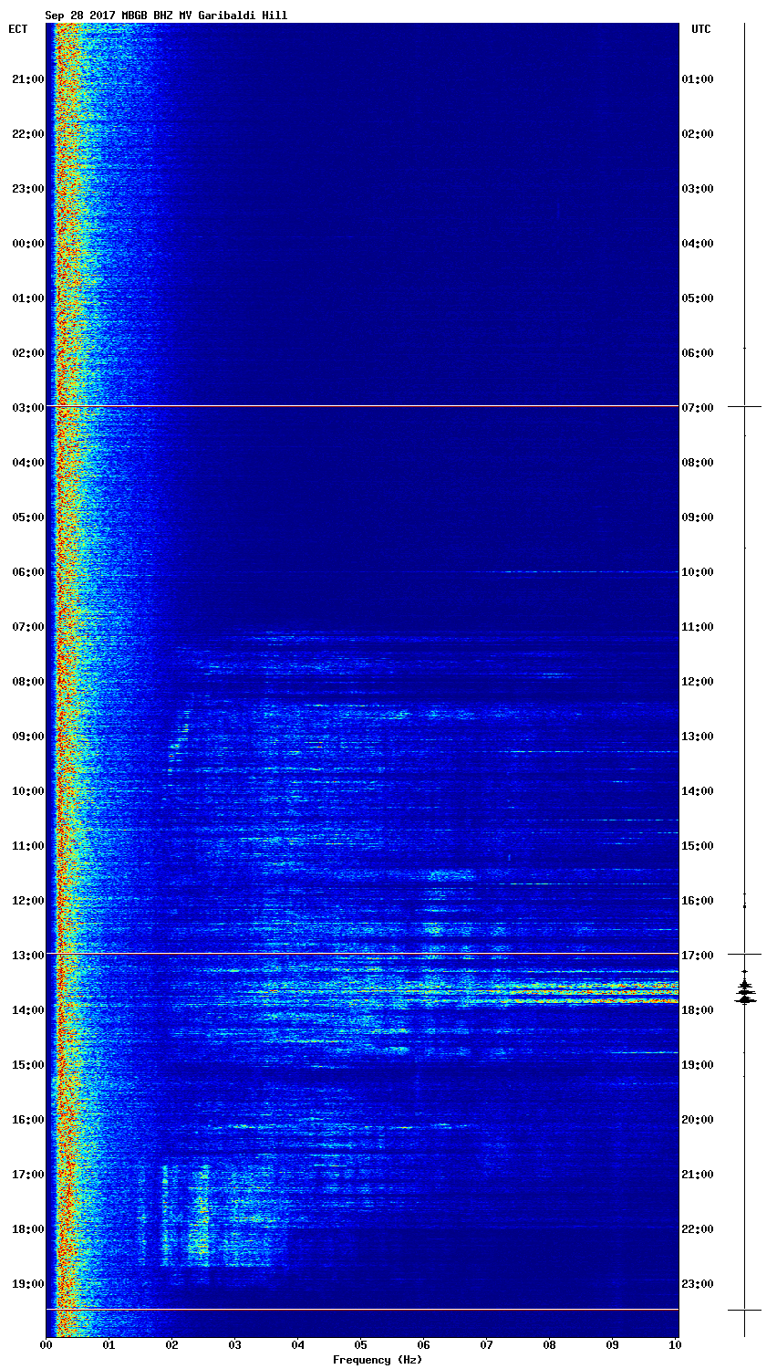Select the 10 tick on the frequency axis
The width and height of the screenshot is (777, 1369).
pyautogui.click(x=675, y=1345)
